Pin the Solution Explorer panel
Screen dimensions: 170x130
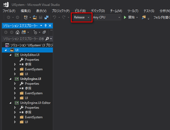pos(45,26)
